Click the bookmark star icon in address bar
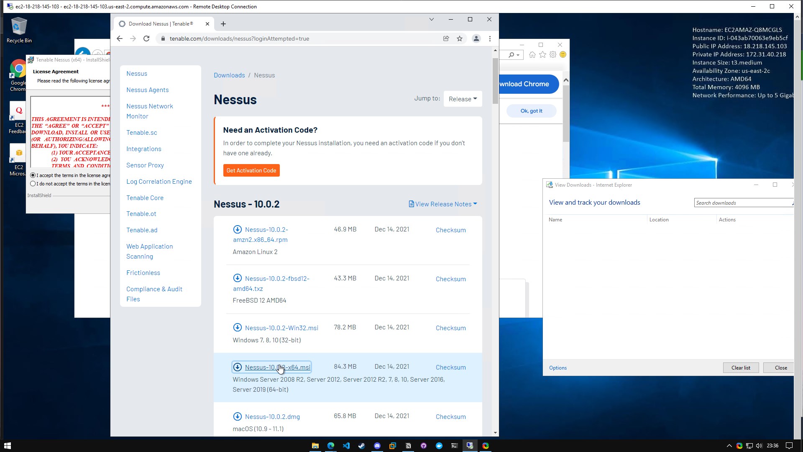 [x=460, y=39]
